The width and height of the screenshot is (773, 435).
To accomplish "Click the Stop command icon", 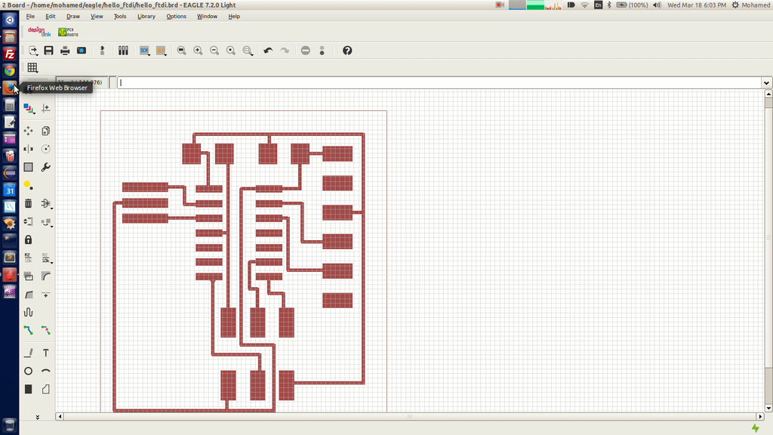I will click(x=306, y=51).
